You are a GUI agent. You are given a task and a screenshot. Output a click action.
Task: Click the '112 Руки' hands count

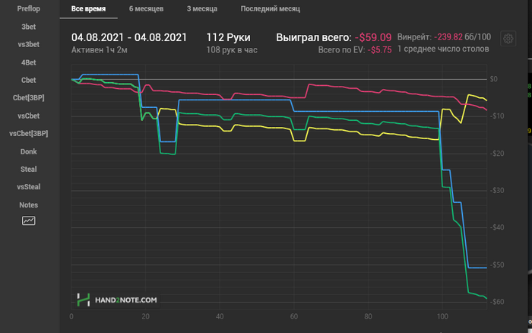click(228, 37)
